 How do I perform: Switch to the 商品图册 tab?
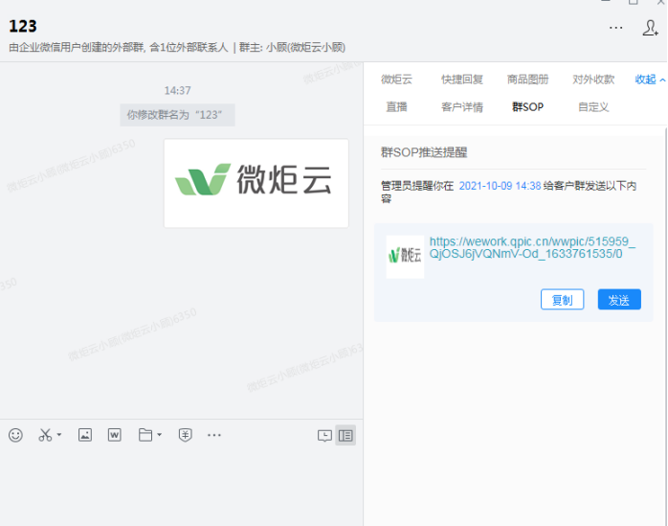point(528,80)
